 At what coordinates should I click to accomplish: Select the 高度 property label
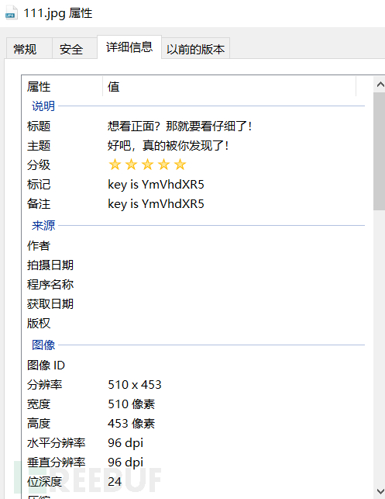click(x=39, y=424)
